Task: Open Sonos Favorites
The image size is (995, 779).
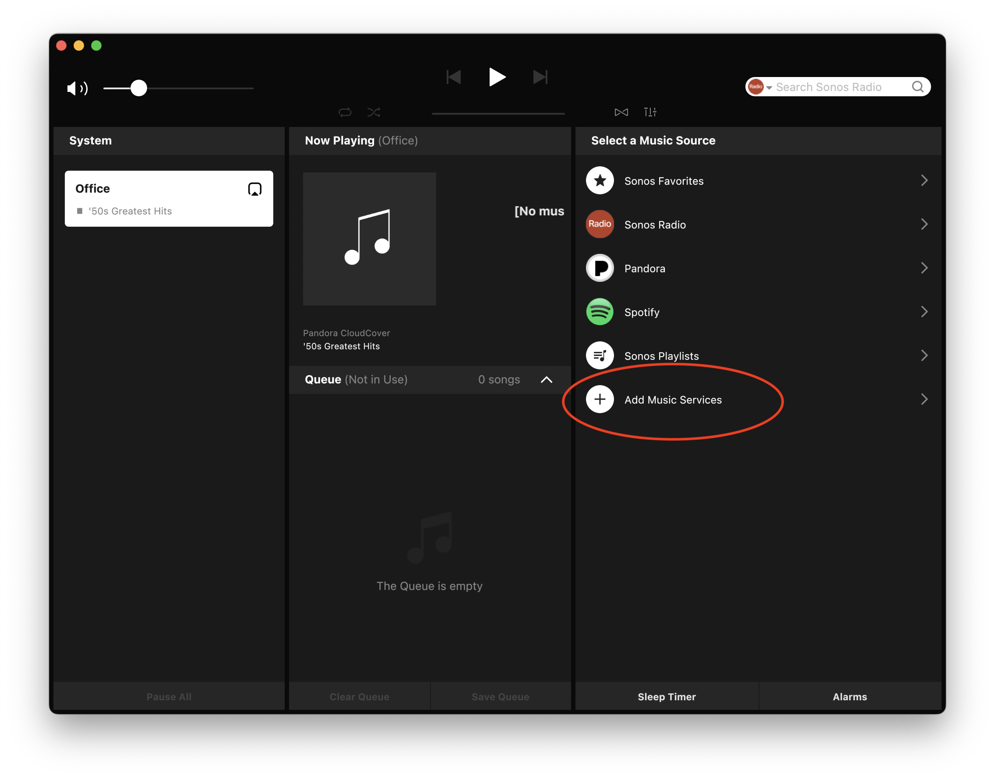Action: coord(758,181)
